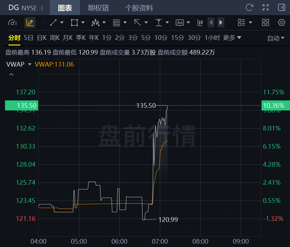Enter fullscreen with the expand icon

pos(266,8)
